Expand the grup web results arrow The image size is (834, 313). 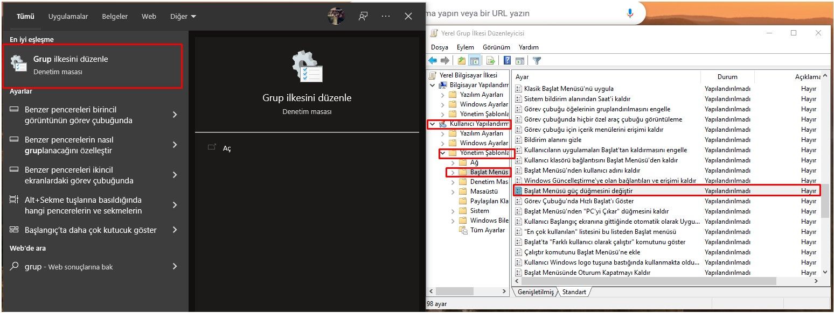pos(175,266)
